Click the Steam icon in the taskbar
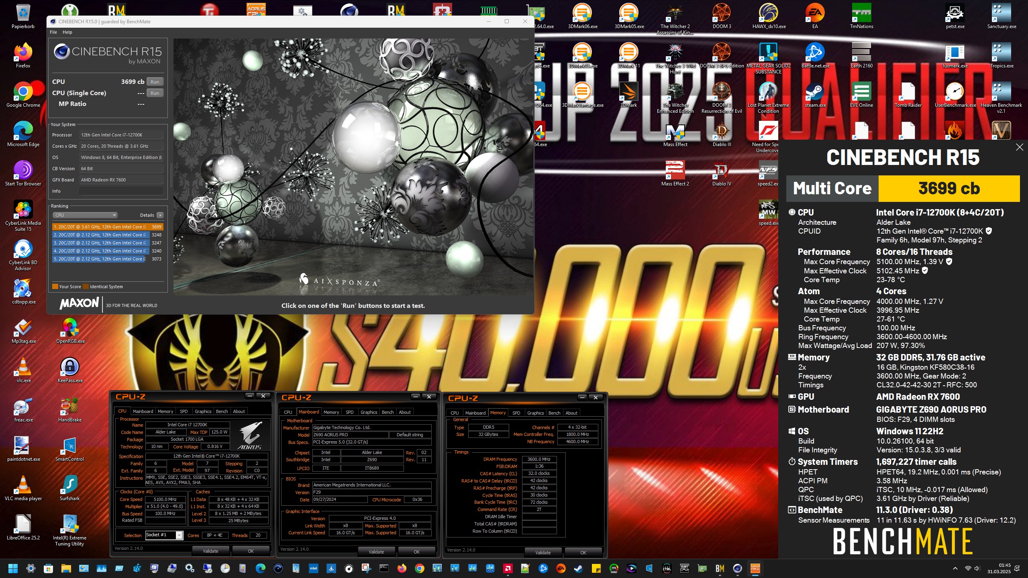 (578, 568)
